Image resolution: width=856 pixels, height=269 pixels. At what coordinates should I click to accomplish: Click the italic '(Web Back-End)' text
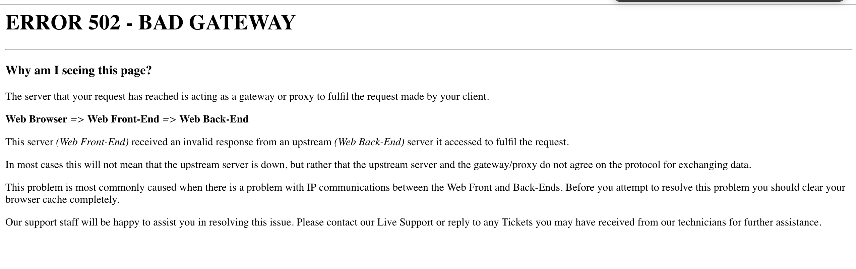pyautogui.click(x=369, y=142)
